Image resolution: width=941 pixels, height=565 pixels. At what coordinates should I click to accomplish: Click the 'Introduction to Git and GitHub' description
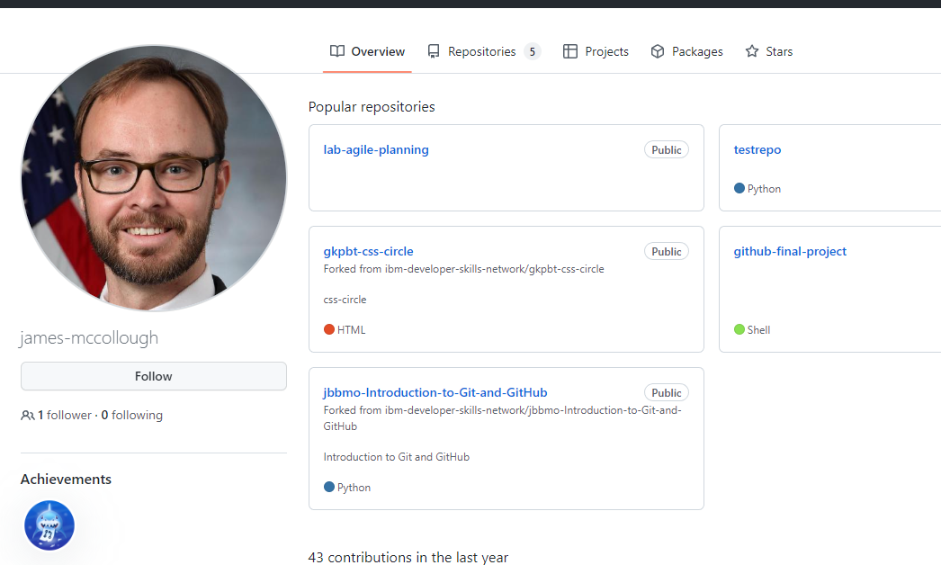[x=397, y=457]
